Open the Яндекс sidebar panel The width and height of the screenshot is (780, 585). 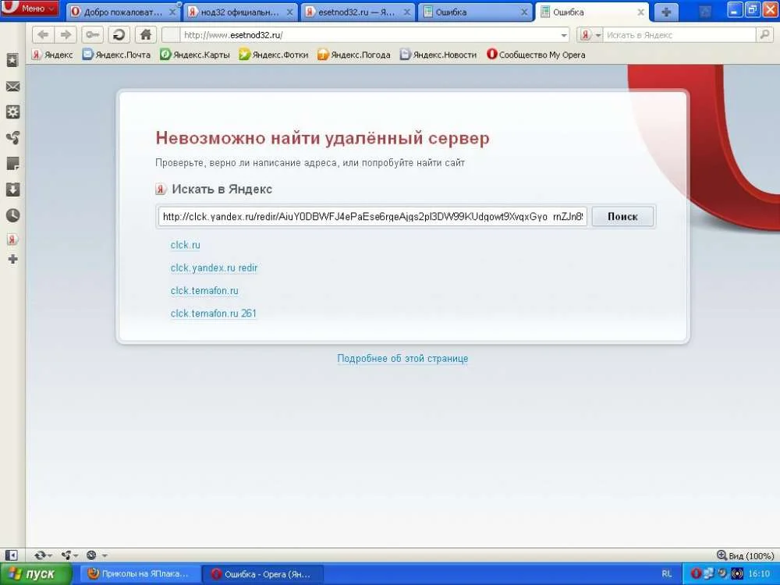tap(12, 239)
